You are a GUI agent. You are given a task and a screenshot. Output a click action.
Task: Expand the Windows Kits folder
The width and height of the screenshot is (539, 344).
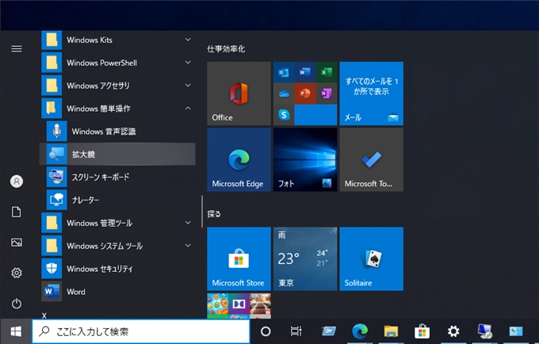point(117,40)
